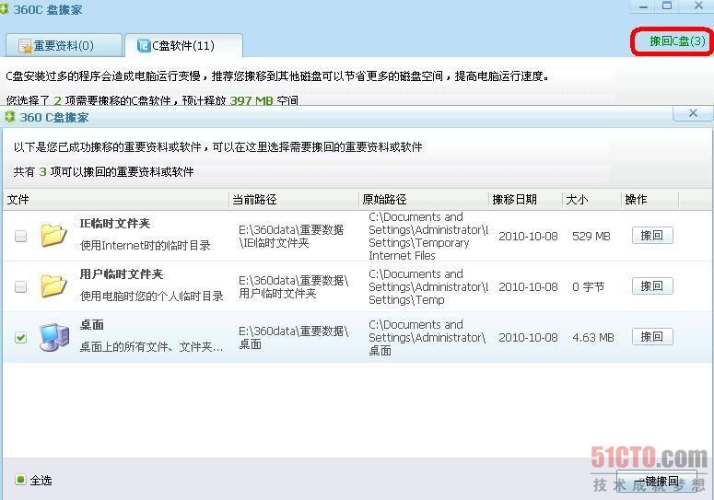The image size is (714, 500).
Task: Click the 桌面 name text
Action: click(91, 325)
